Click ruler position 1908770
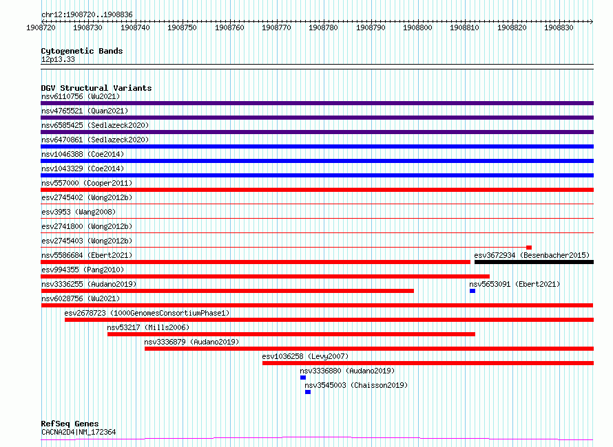Screen dimensions: 613x447 [x=276, y=28]
